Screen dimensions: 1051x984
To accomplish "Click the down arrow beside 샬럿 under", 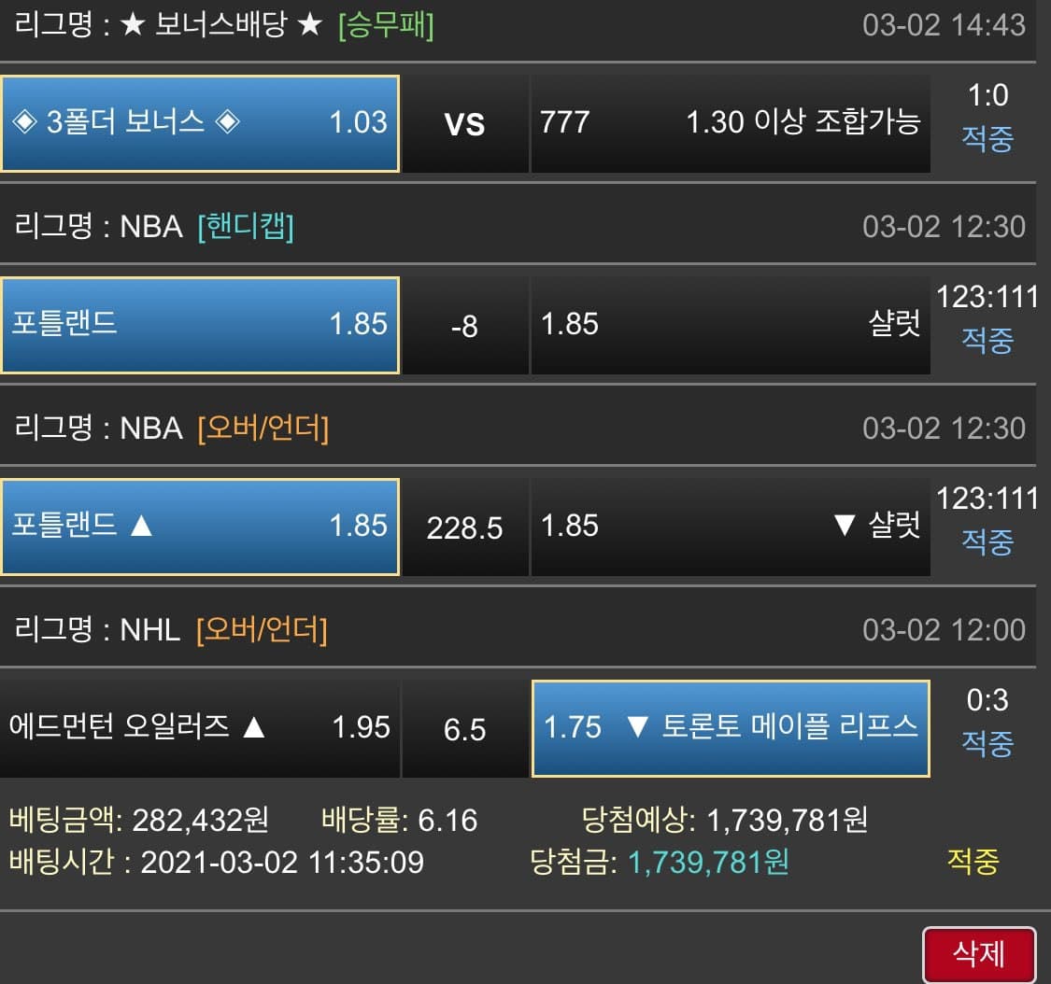I will tap(845, 526).
